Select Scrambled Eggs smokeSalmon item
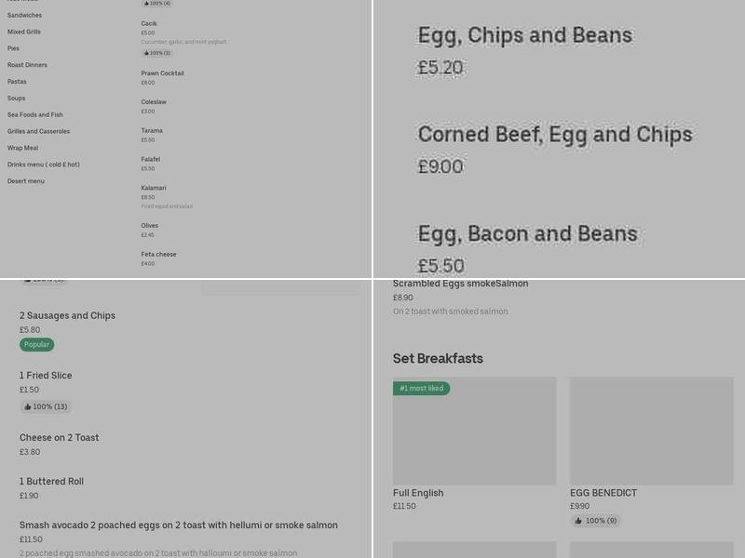This screenshot has width=745, height=558. [460, 284]
